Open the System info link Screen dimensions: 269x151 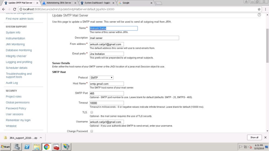point(13,33)
